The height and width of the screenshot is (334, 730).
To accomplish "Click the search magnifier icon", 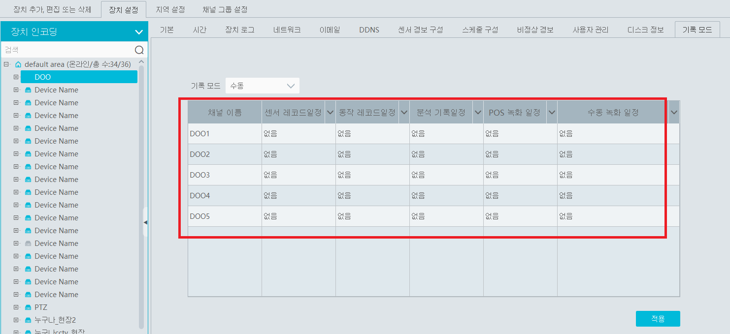I will pos(139,50).
